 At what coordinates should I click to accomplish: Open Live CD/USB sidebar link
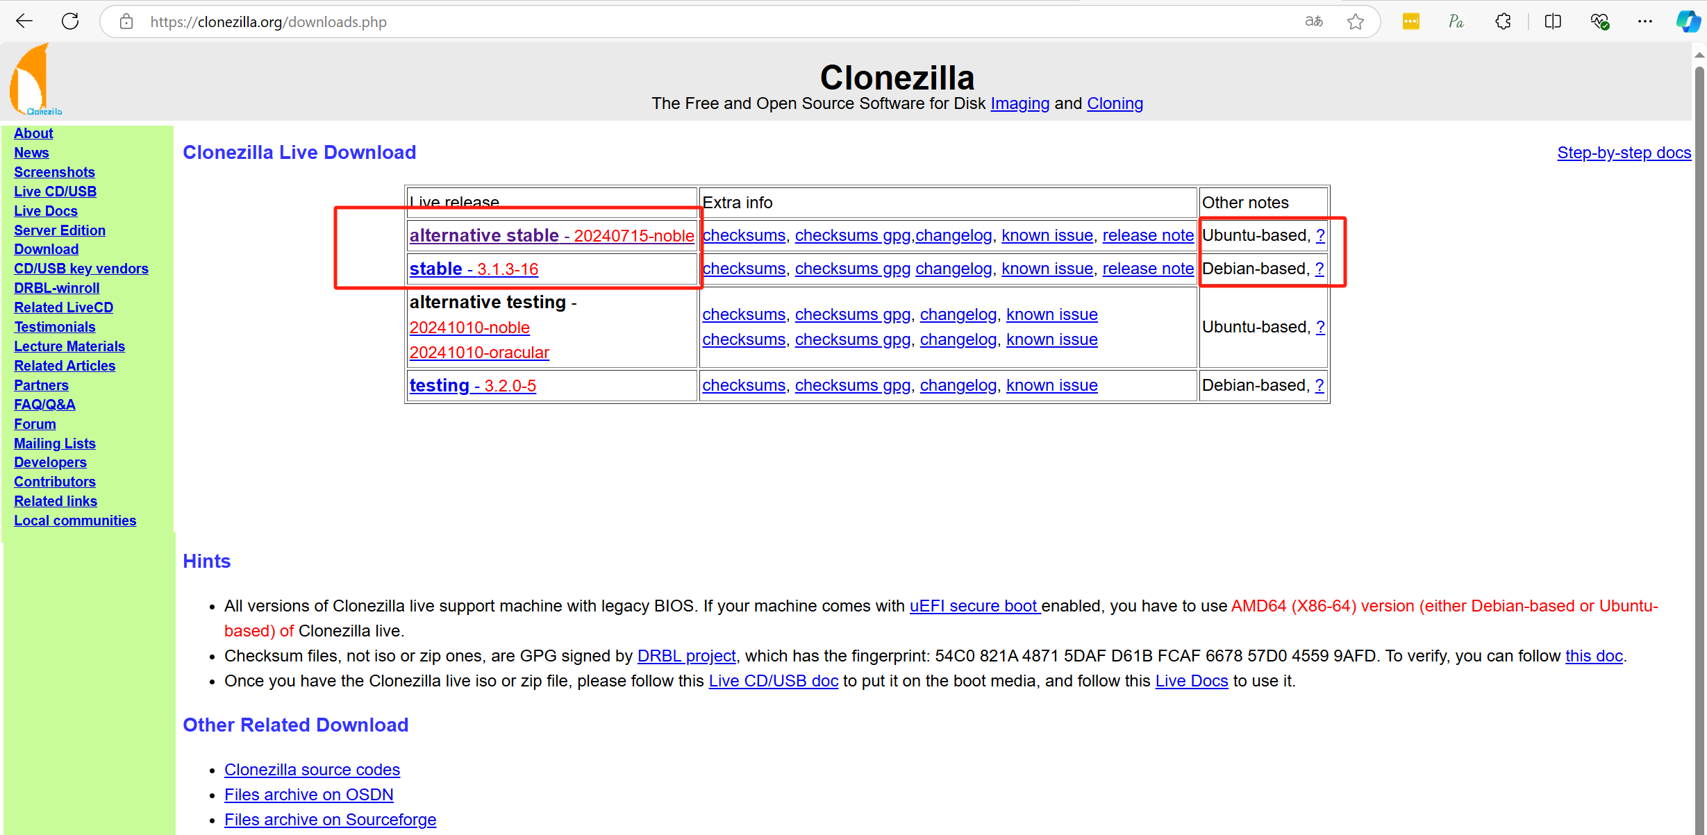click(55, 192)
